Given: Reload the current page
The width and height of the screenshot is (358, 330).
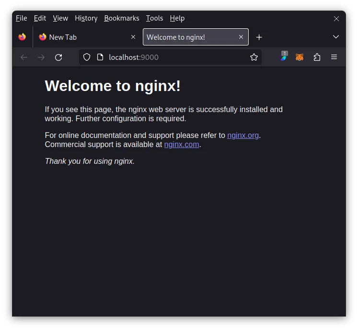Looking at the screenshot, I should click(58, 57).
